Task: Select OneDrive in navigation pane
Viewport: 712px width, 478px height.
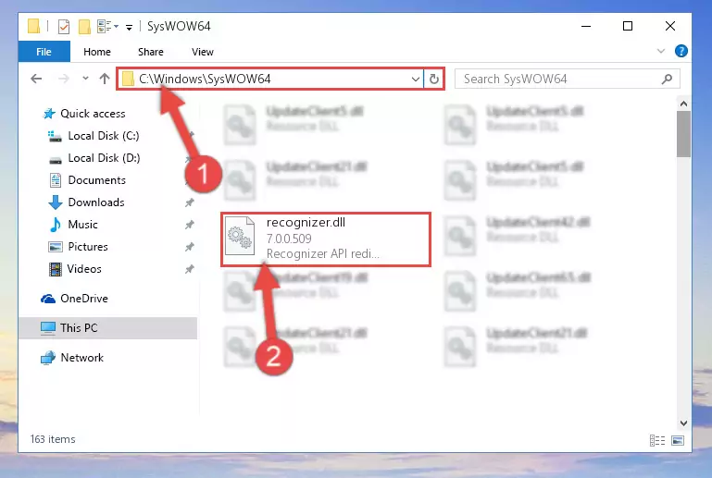Action: [x=84, y=299]
